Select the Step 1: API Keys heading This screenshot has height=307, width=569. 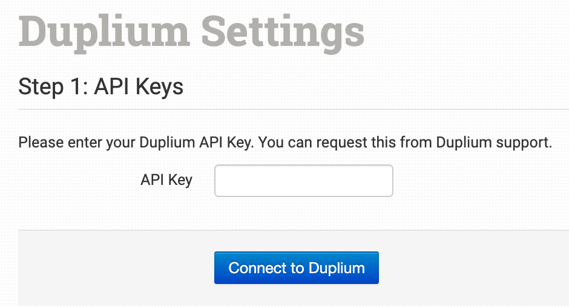[101, 86]
